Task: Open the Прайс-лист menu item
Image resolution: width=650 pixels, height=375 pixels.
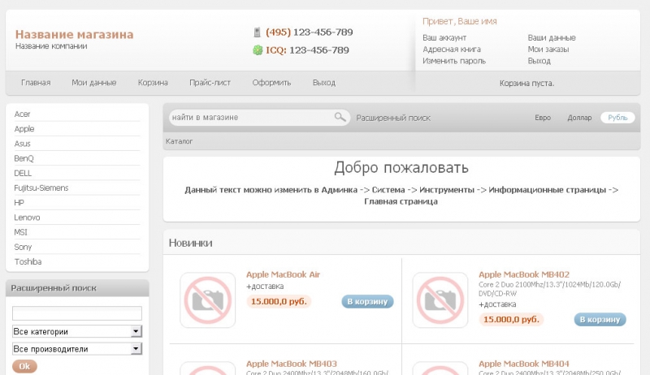Action: 210,82
